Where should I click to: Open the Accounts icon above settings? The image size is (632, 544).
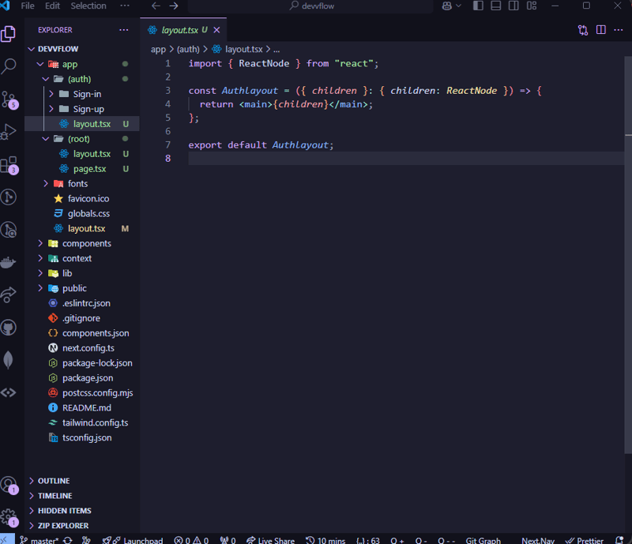click(9, 486)
